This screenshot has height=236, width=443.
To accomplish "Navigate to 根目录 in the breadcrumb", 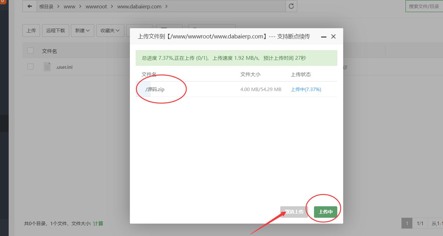I will click(x=46, y=6).
